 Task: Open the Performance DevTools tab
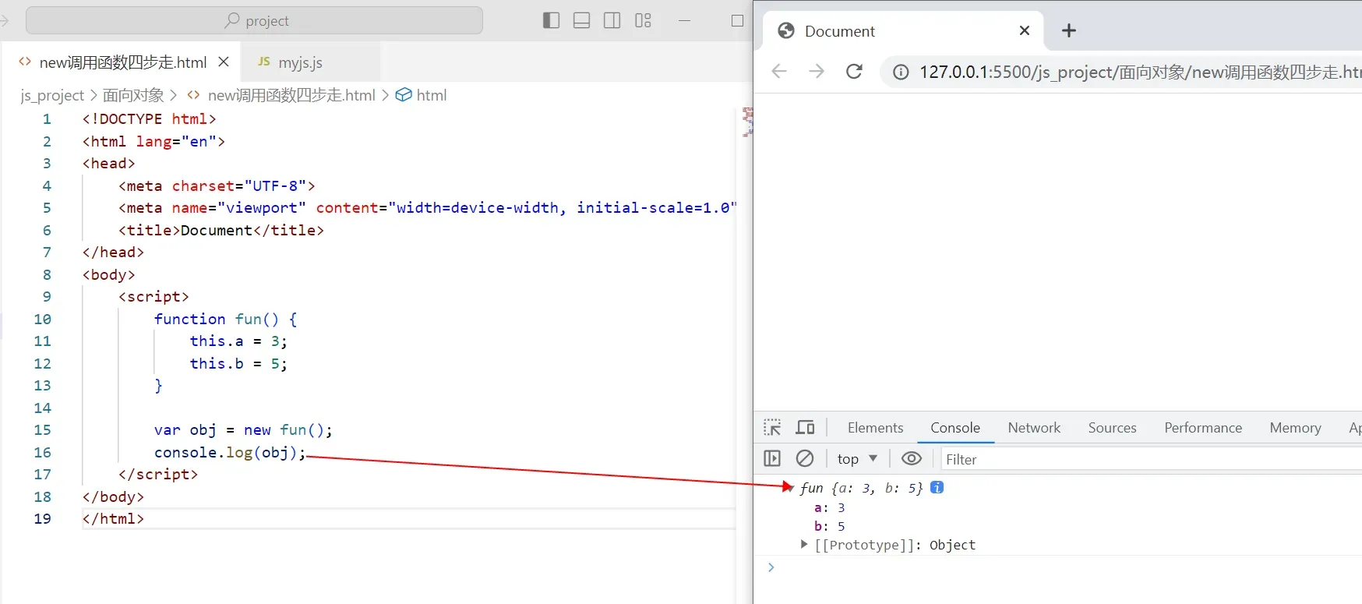1203,428
